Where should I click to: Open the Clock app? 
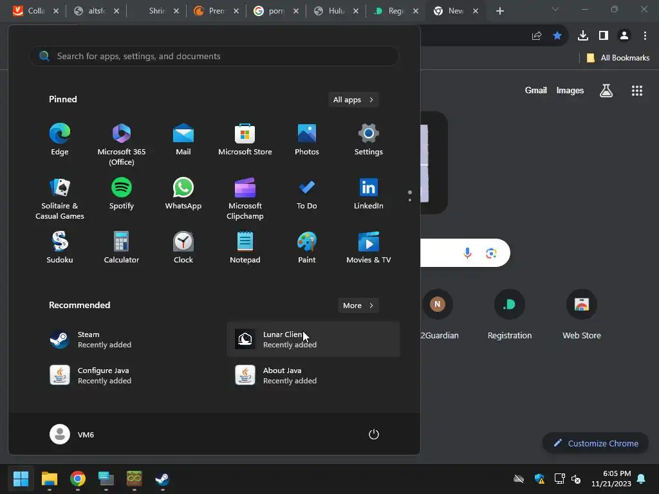183,248
